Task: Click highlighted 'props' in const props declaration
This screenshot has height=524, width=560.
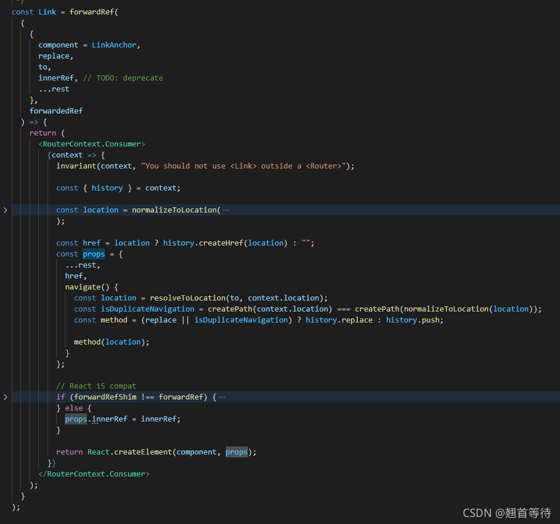Action: (x=94, y=254)
